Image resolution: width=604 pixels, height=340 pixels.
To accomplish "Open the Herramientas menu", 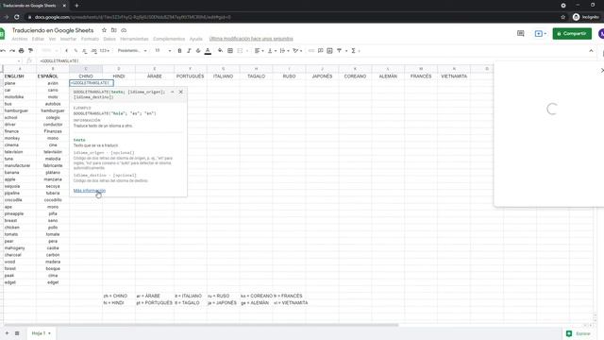I will 134,39.
